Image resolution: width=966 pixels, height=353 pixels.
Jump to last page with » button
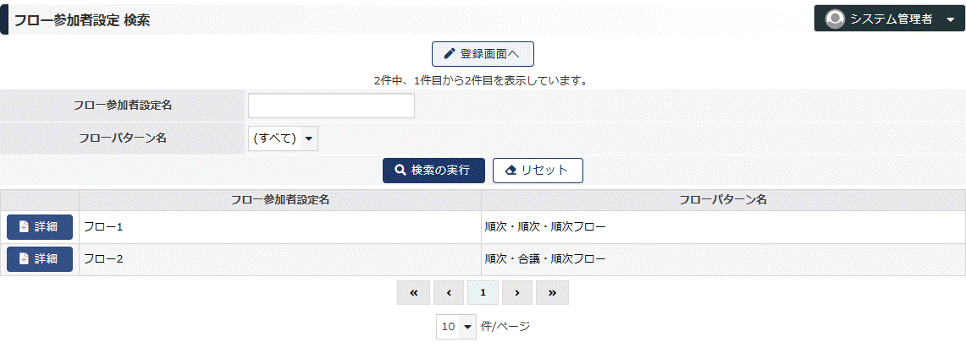tap(552, 293)
